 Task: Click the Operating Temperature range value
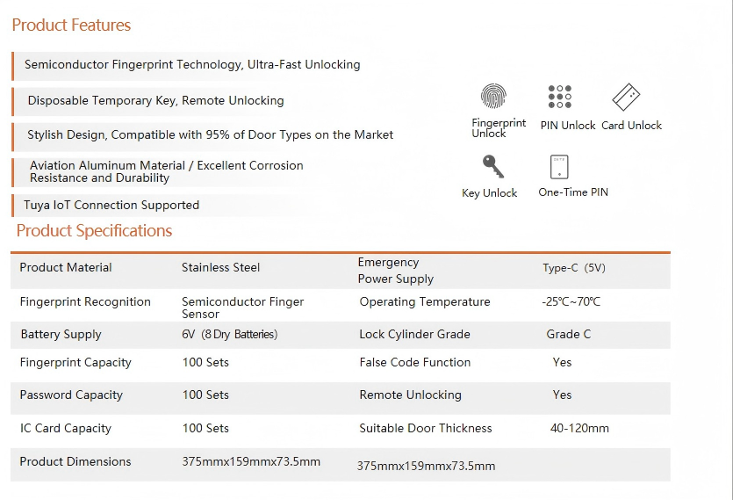pyautogui.click(x=571, y=302)
